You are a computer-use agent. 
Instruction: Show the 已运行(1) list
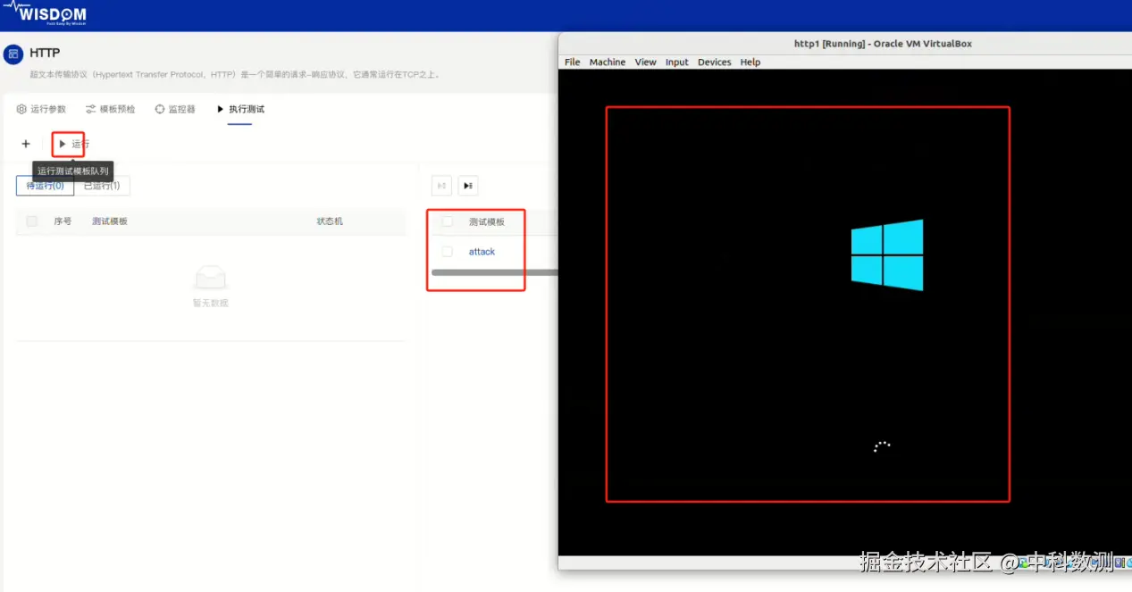pyautogui.click(x=102, y=186)
